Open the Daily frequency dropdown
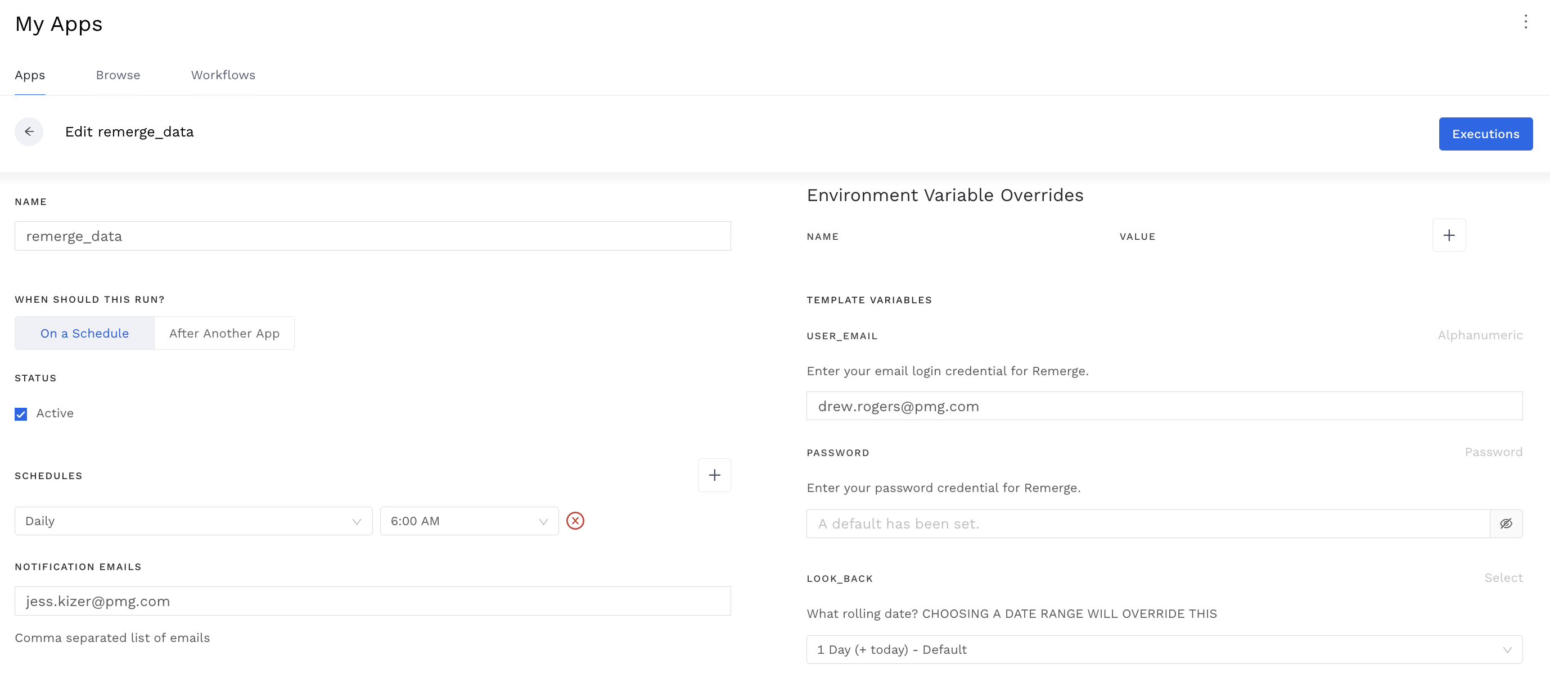 coord(193,521)
